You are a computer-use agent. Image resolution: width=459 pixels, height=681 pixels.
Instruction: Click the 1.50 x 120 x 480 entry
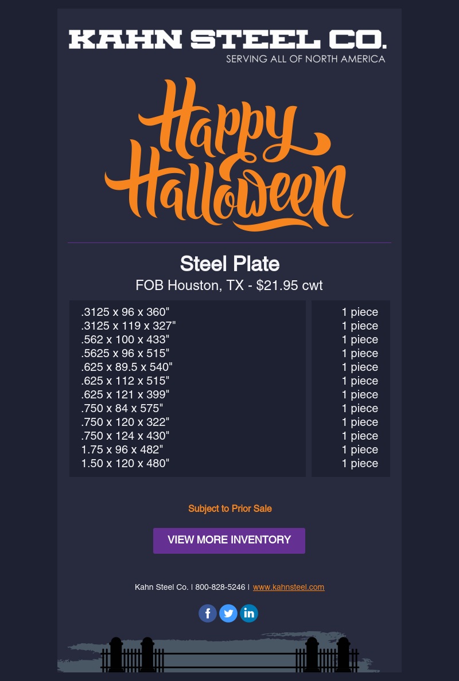124,463
